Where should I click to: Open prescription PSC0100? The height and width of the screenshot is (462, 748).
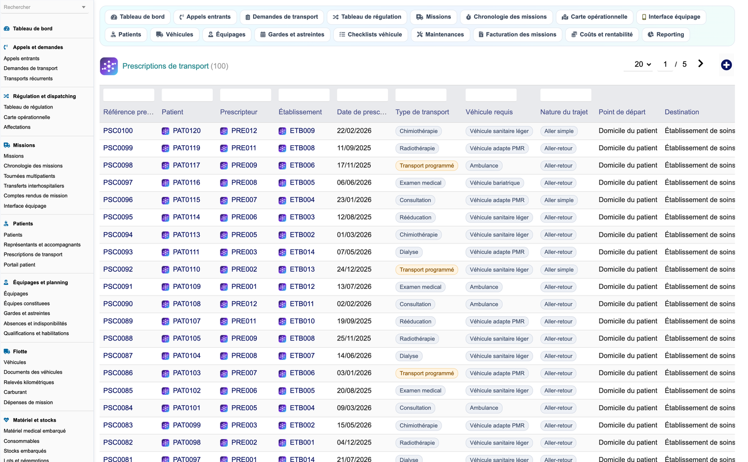[x=118, y=131]
